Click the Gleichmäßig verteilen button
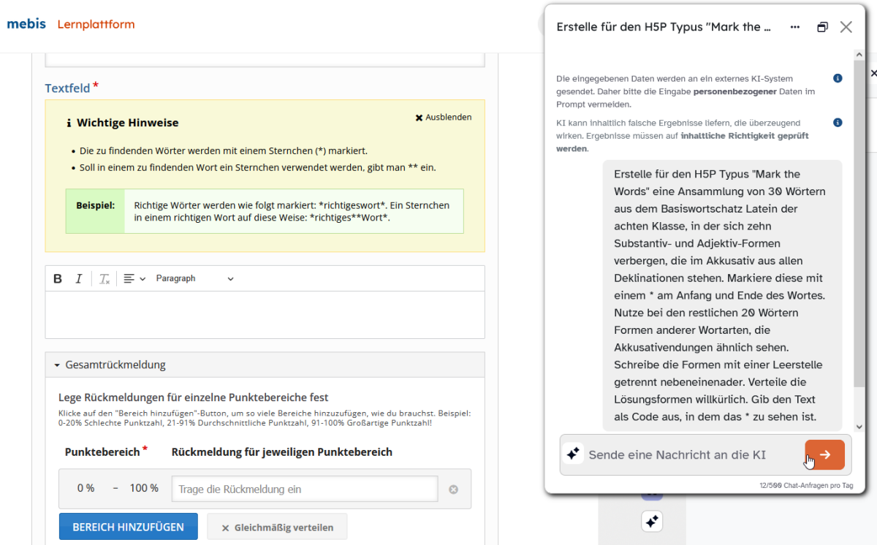This screenshot has width=877, height=545. click(x=277, y=527)
